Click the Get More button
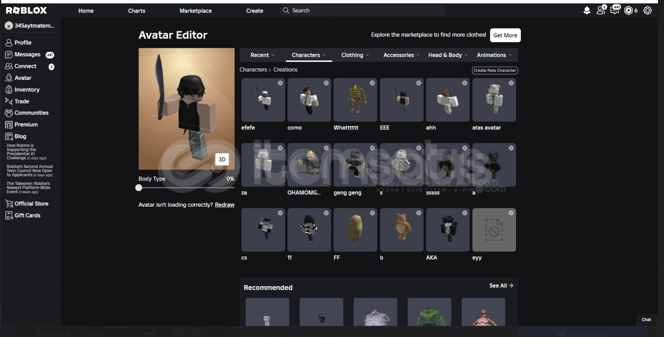 tap(505, 35)
